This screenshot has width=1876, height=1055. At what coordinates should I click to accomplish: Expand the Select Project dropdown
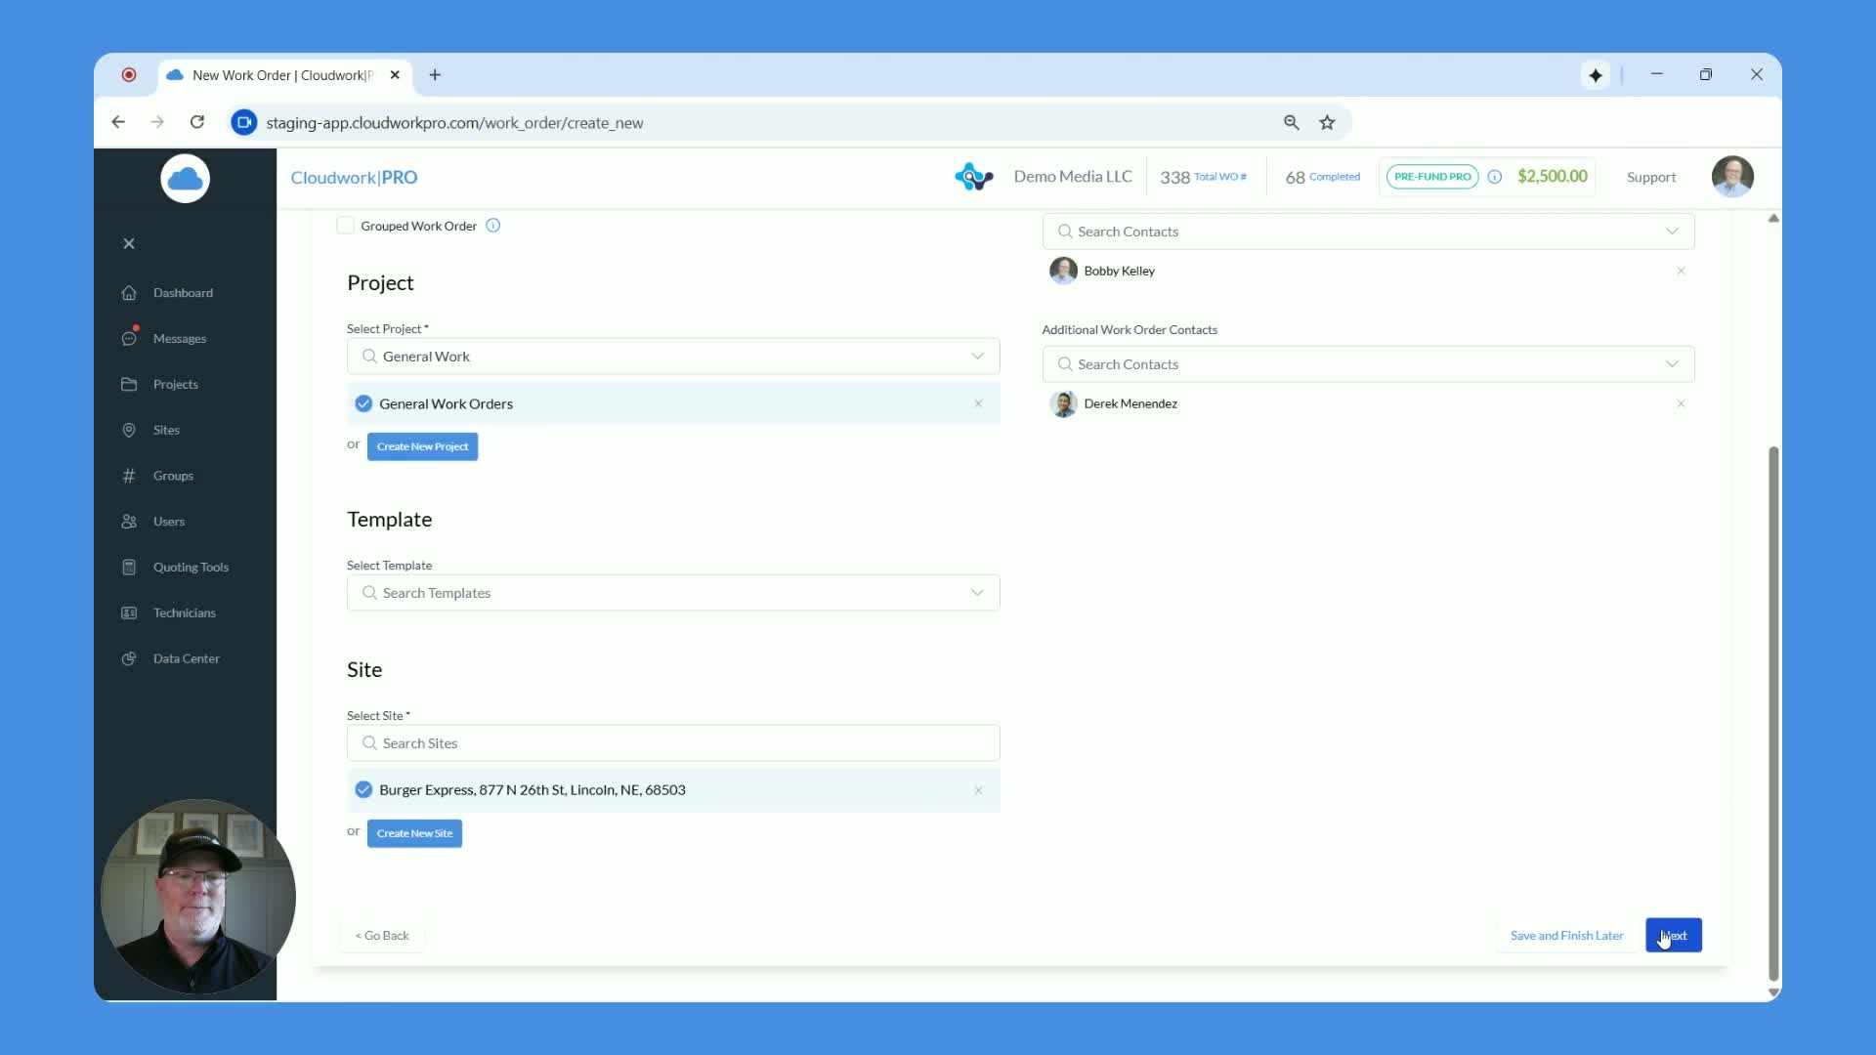pos(977,357)
